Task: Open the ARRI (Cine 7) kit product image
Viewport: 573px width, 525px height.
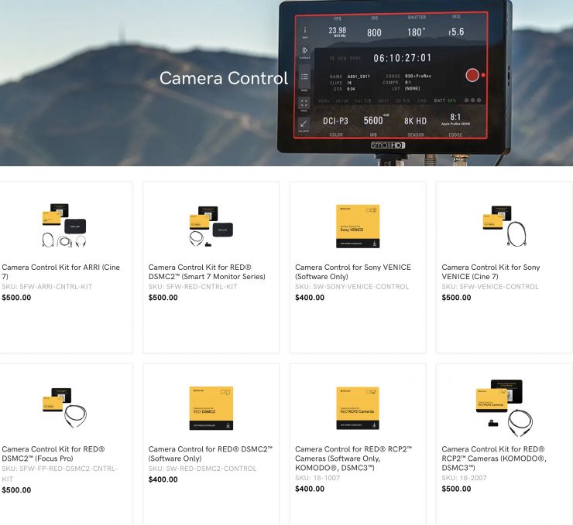Action: (x=63, y=226)
